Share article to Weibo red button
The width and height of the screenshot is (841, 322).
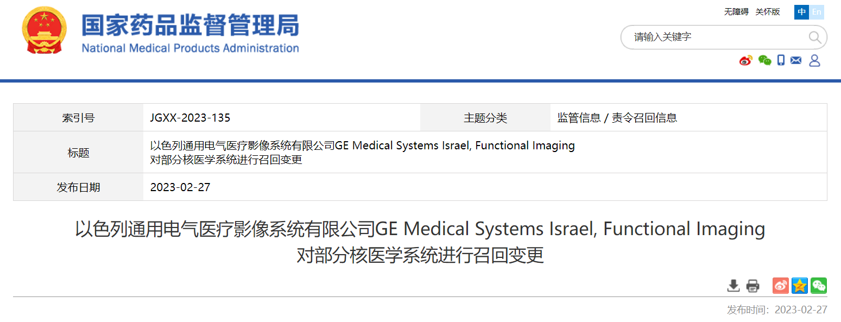(781, 285)
